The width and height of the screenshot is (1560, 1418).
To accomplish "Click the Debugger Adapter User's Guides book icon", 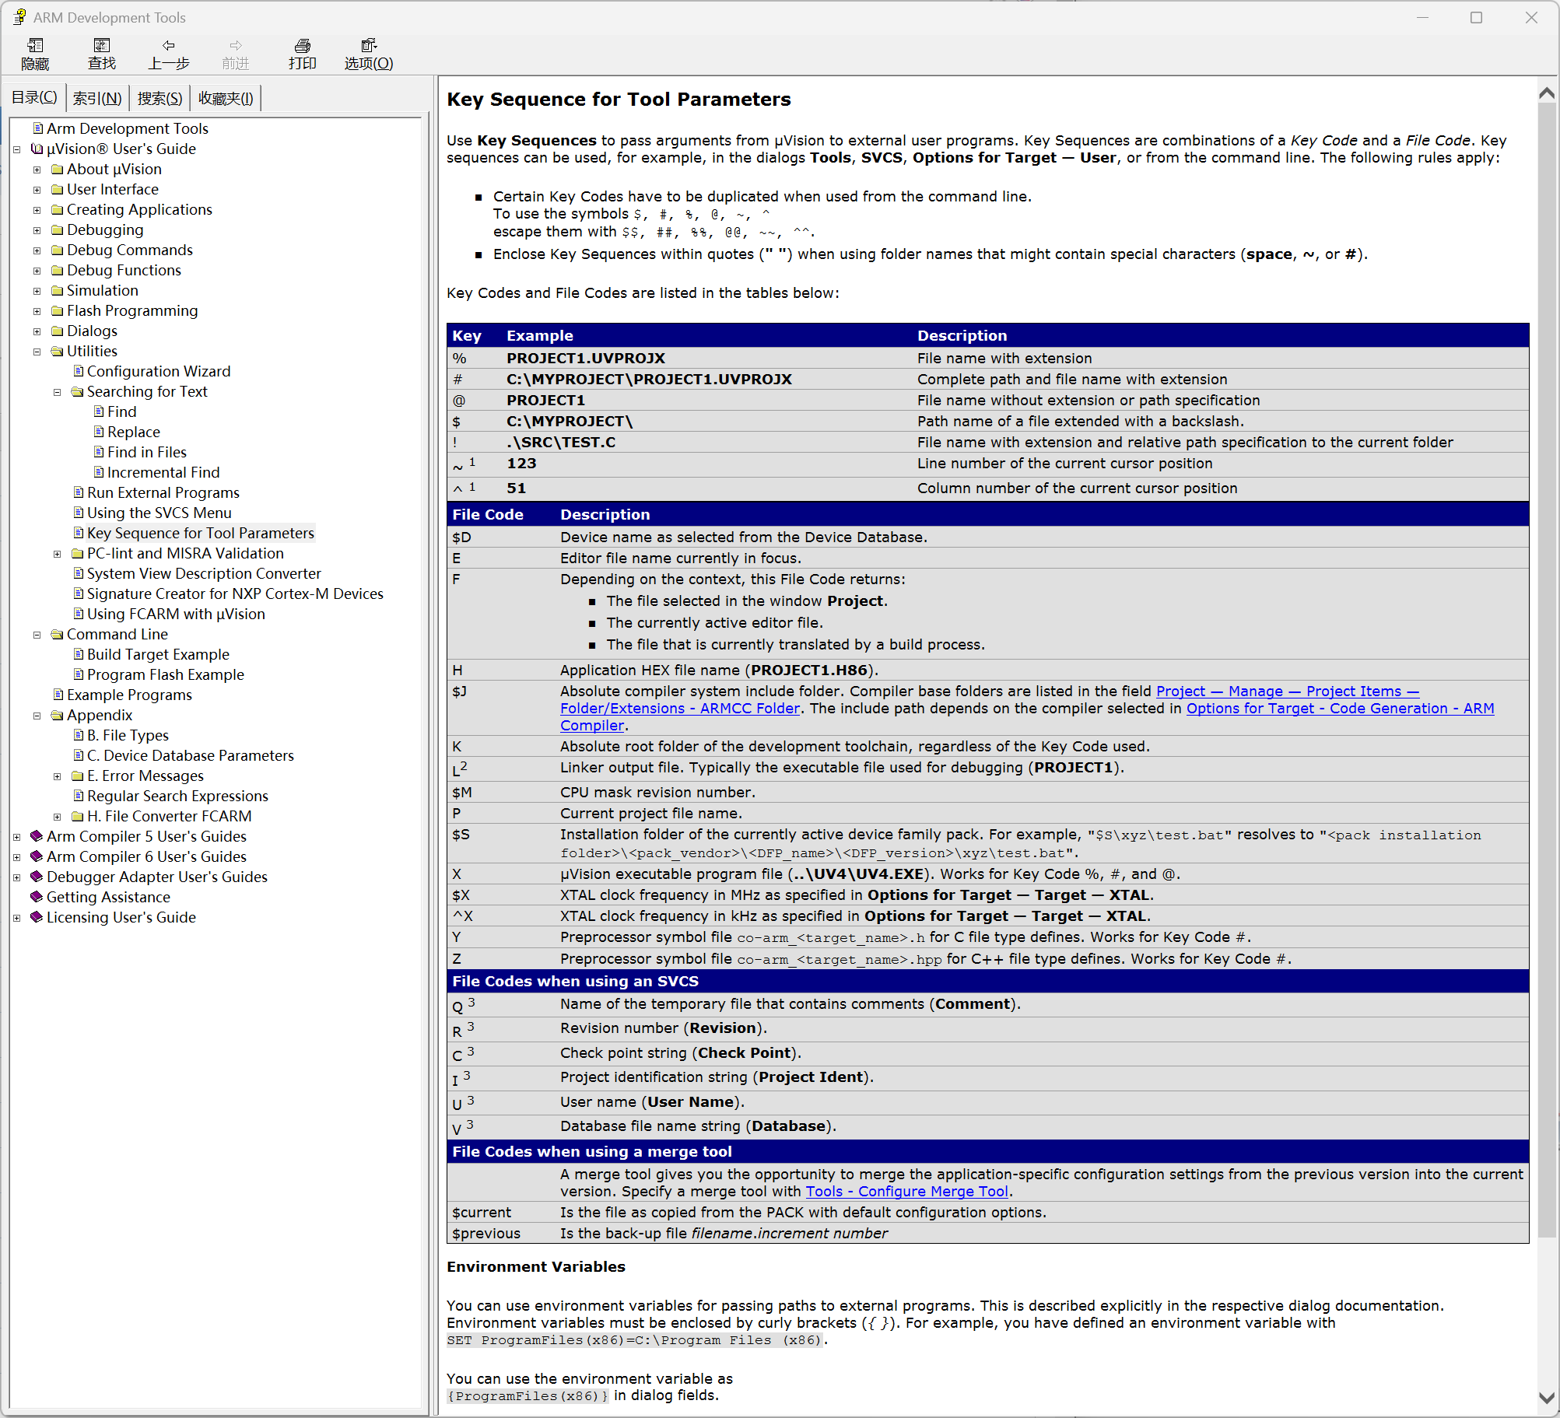I will [x=37, y=877].
